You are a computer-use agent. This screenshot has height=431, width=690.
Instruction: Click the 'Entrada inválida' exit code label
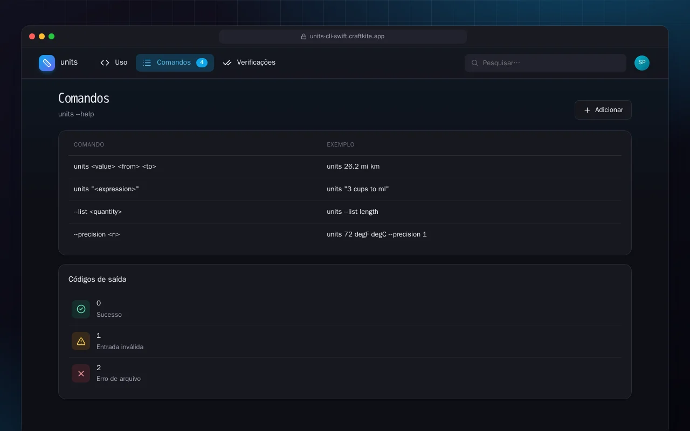(120, 347)
